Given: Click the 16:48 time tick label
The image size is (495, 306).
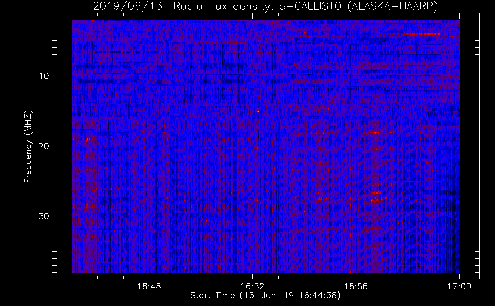Looking at the screenshot, I should pyautogui.click(x=149, y=287).
